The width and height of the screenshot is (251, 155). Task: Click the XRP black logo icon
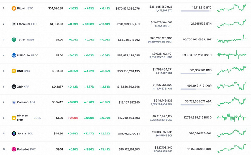[x=14, y=87]
